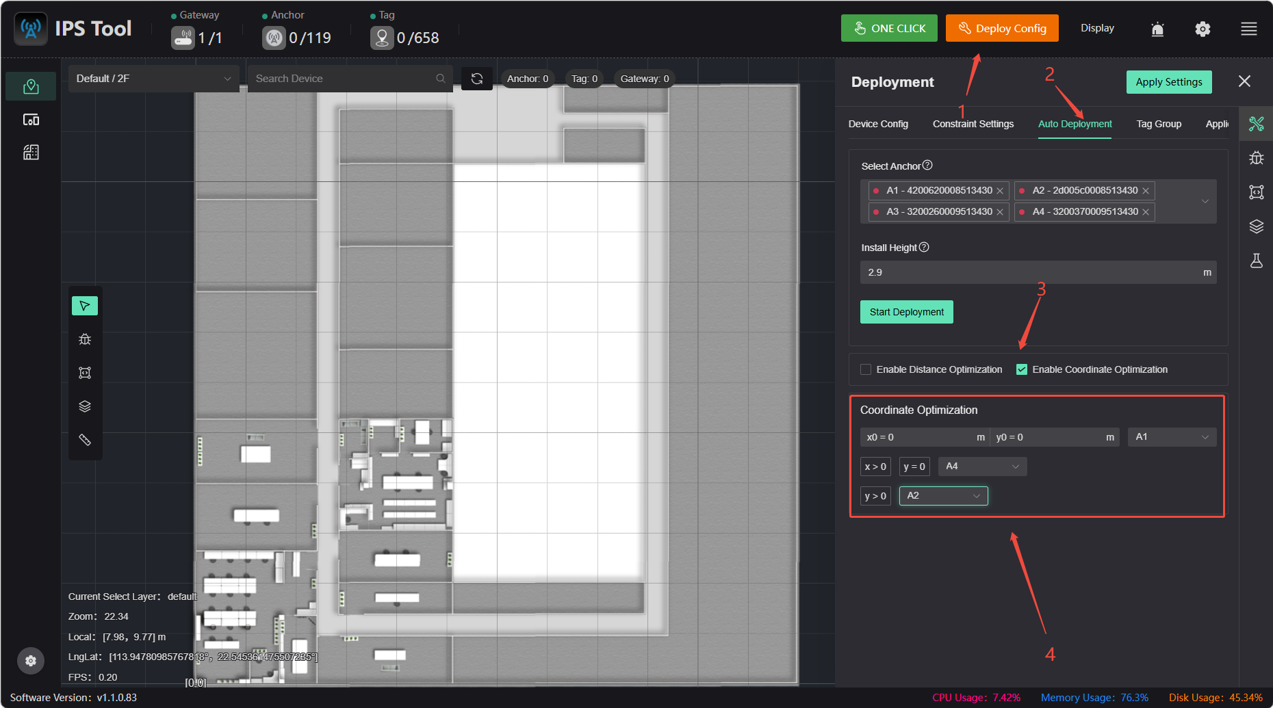
Task: Remove anchor A1 - 4200620008513430 tag
Action: click(1000, 191)
